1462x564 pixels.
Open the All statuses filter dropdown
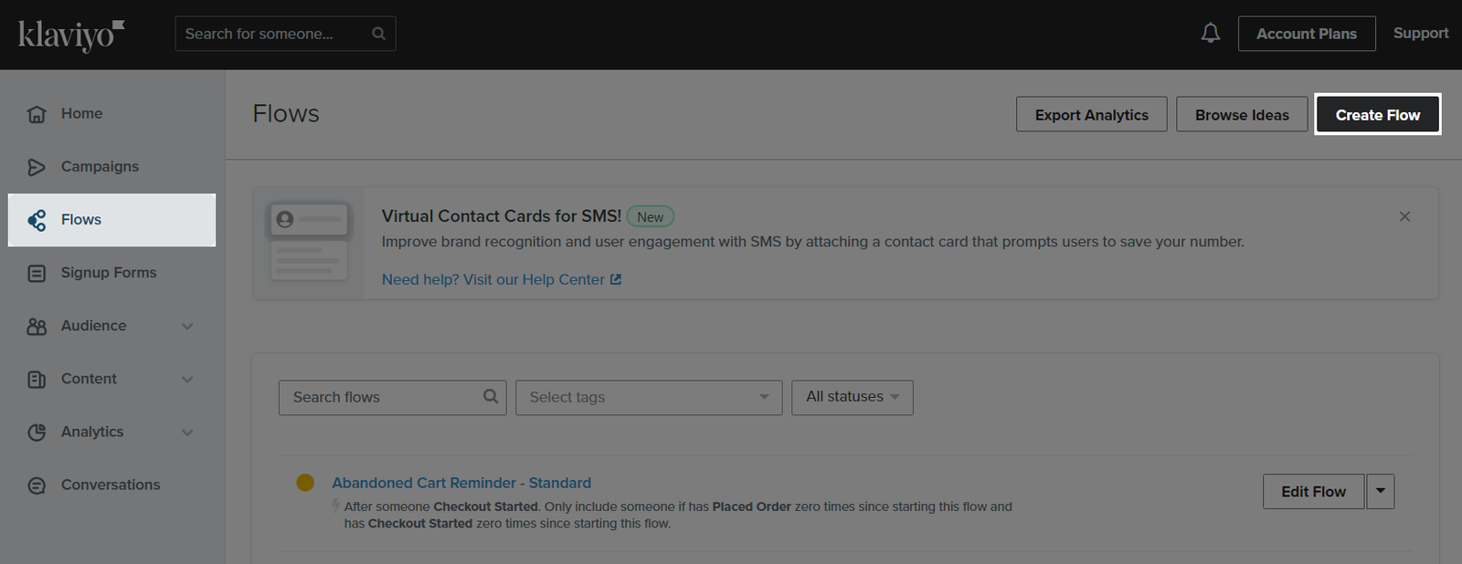[x=852, y=398]
